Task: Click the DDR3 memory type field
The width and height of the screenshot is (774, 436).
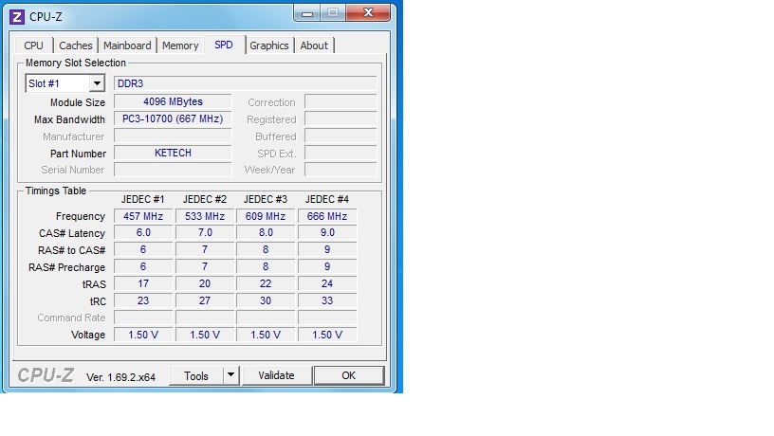Action: pyautogui.click(x=245, y=83)
